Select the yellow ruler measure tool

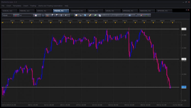click(90, 15)
